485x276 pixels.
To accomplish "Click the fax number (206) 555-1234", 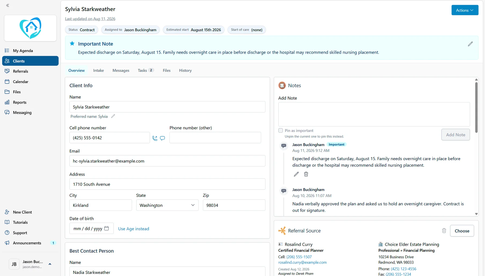I will tap(398, 274).
